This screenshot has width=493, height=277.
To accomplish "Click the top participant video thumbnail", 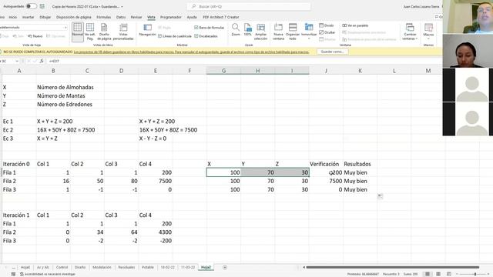I will (x=468, y=16).
